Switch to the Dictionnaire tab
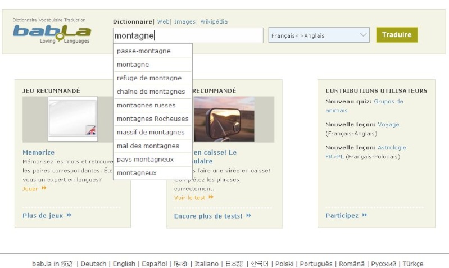449x268 pixels. (132, 21)
